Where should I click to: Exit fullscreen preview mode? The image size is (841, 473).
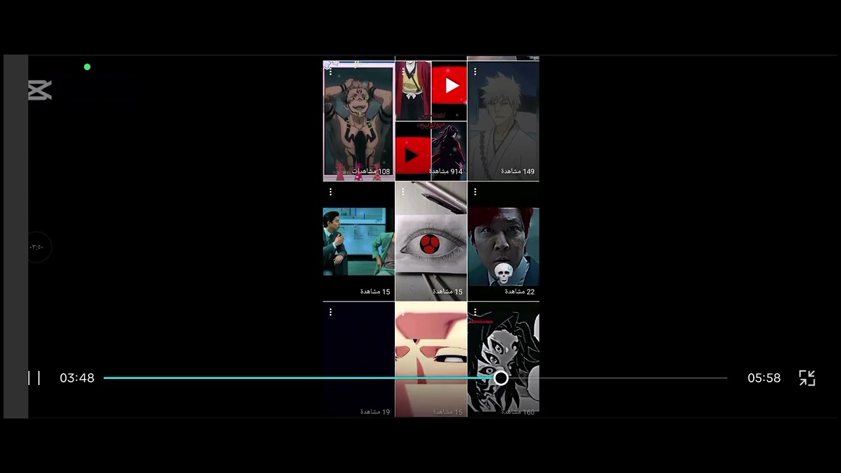coord(807,378)
